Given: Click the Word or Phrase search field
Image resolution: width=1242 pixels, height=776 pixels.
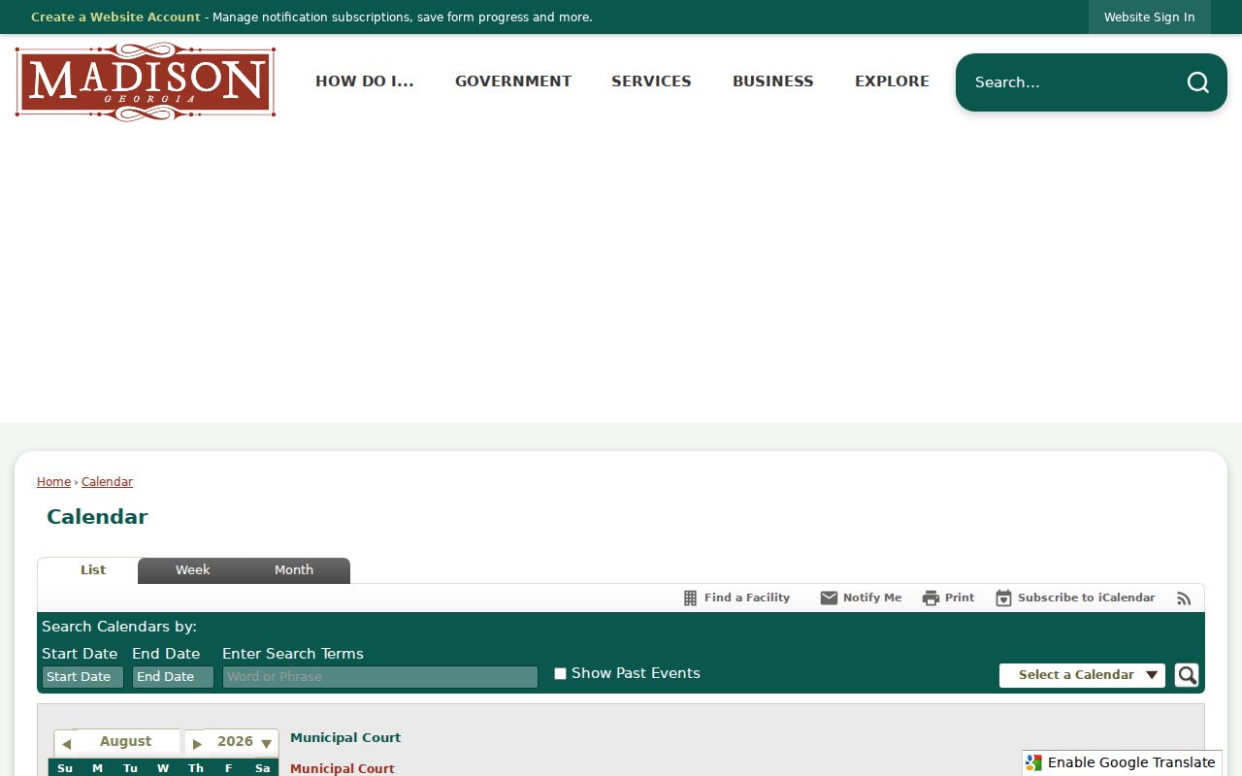Looking at the screenshot, I should (x=380, y=677).
